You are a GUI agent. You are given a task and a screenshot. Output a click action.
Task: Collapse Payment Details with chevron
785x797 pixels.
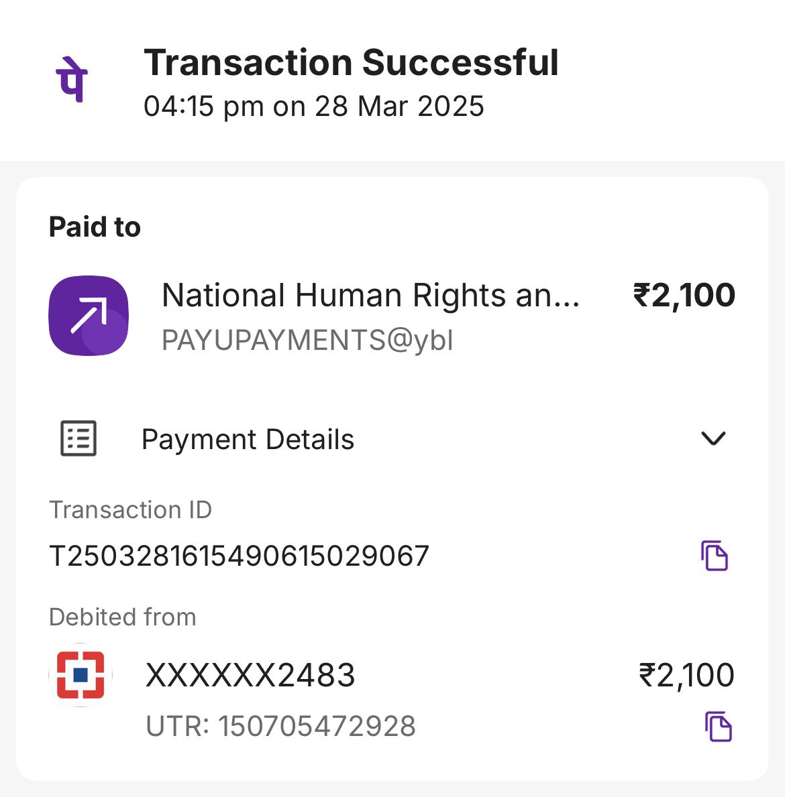[x=713, y=438]
